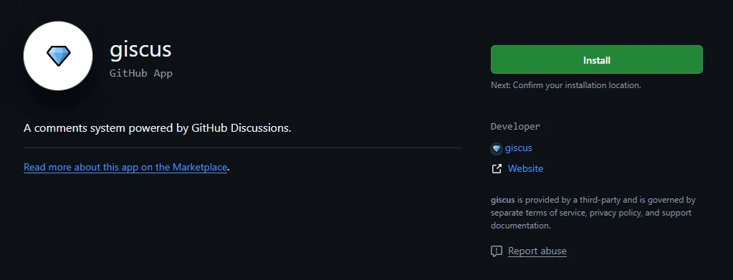Click the external link icon beside Website
Image resolution: width=733 pixels, height=280 pixels.
pyautogui.click(x=497, y=169)
